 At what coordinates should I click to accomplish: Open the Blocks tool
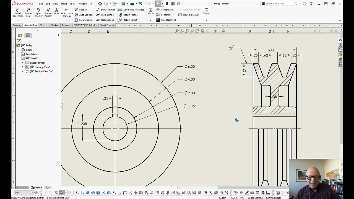(151, 12)
